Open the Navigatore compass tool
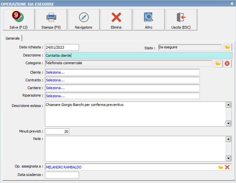 coord(84,19)
